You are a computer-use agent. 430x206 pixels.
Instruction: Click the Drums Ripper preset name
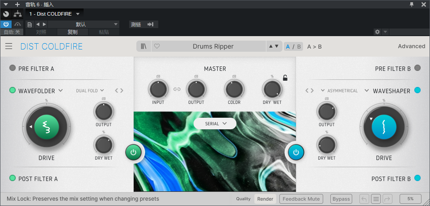tap(213, 46)
